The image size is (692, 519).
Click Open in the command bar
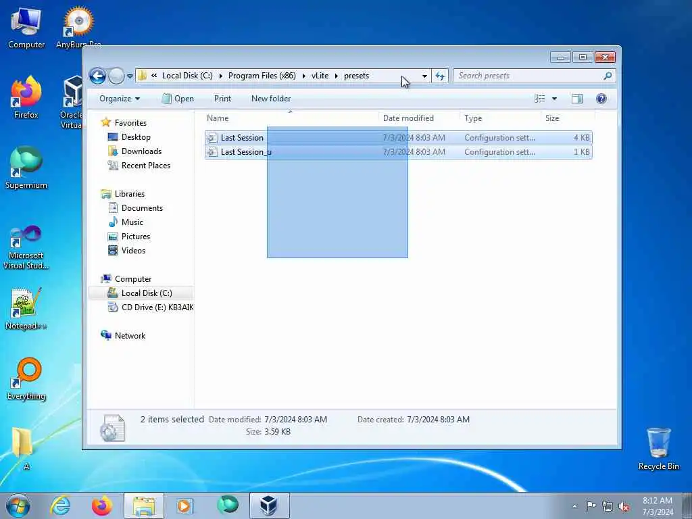tap(178, 99)
